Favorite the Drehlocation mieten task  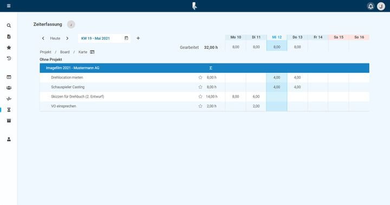200,78
